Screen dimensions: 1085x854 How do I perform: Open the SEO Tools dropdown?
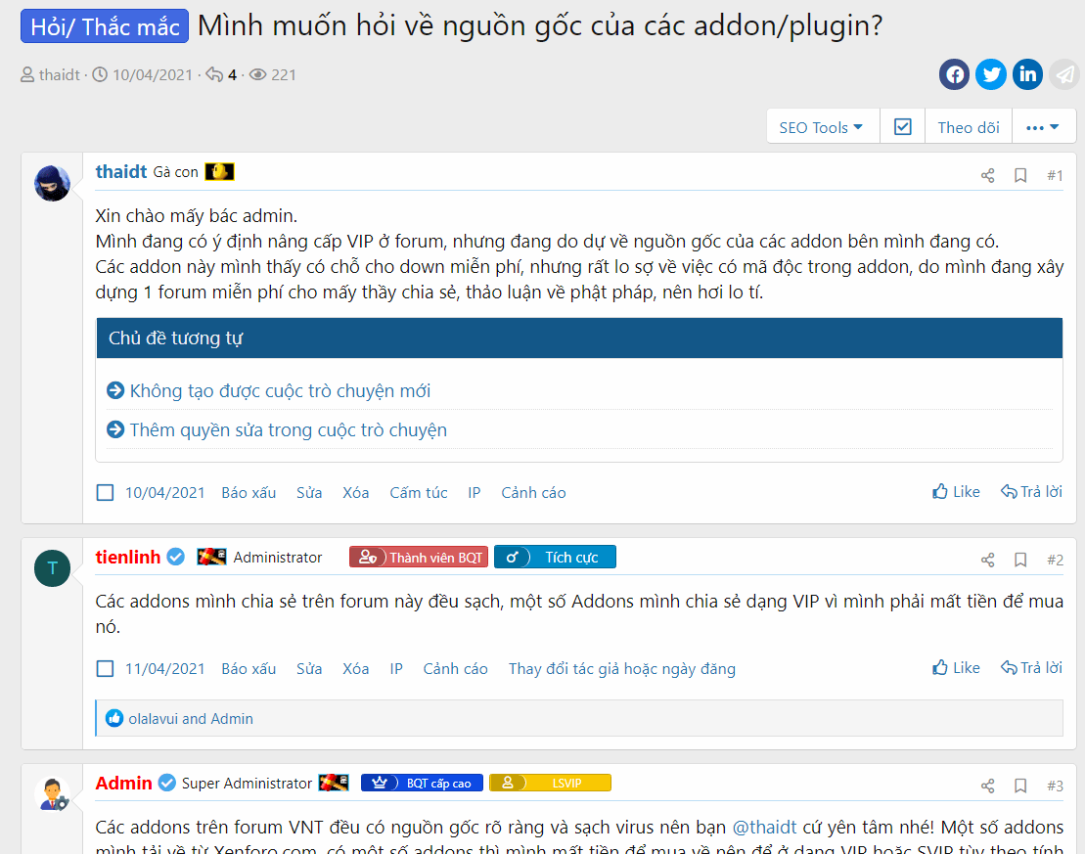tap(821, 127)
